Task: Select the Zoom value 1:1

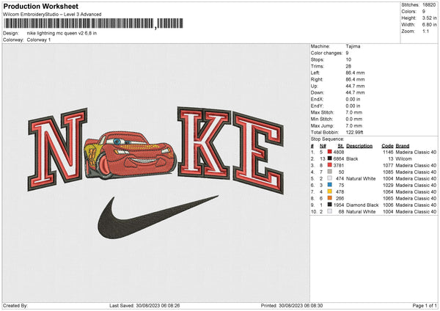Action: (x=425, y=31)
